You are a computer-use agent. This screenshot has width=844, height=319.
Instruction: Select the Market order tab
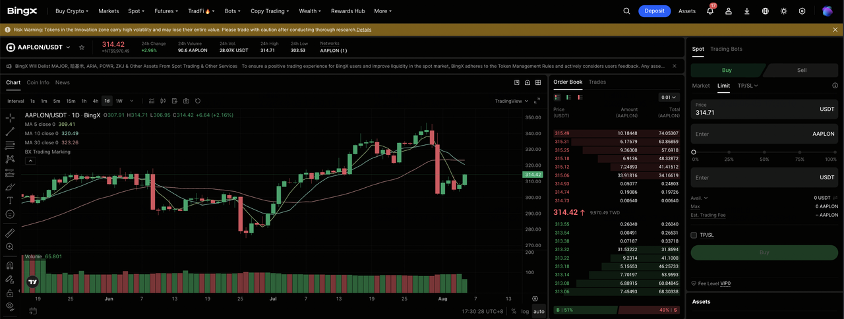701,86
